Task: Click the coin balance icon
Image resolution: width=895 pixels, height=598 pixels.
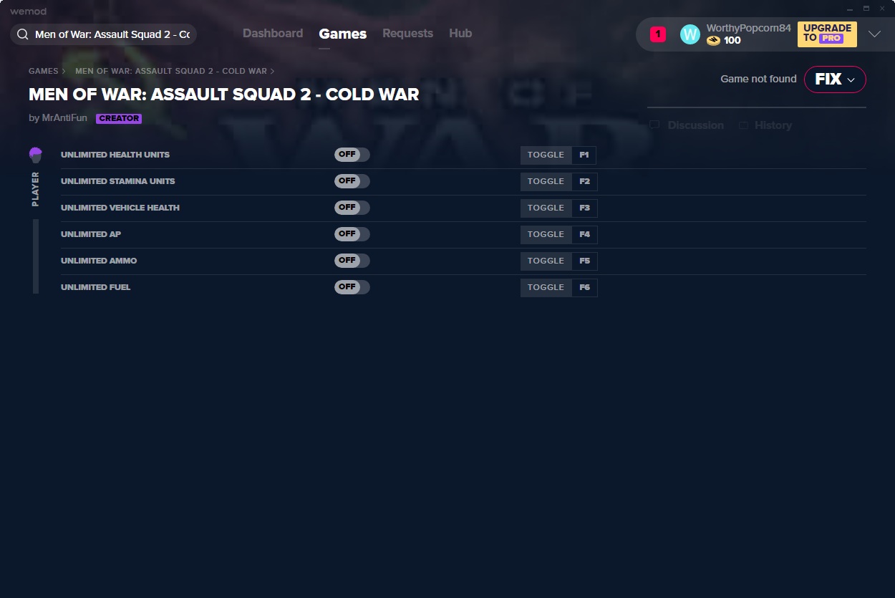Action: coord(713,41)
